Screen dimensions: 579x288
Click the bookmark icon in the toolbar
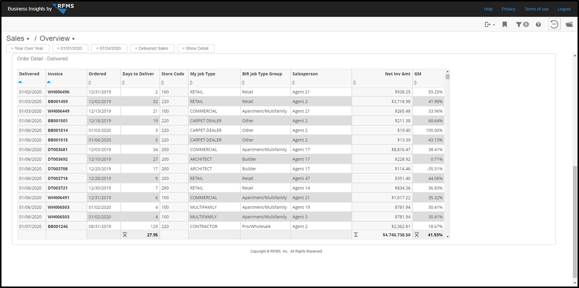point(504,25)
